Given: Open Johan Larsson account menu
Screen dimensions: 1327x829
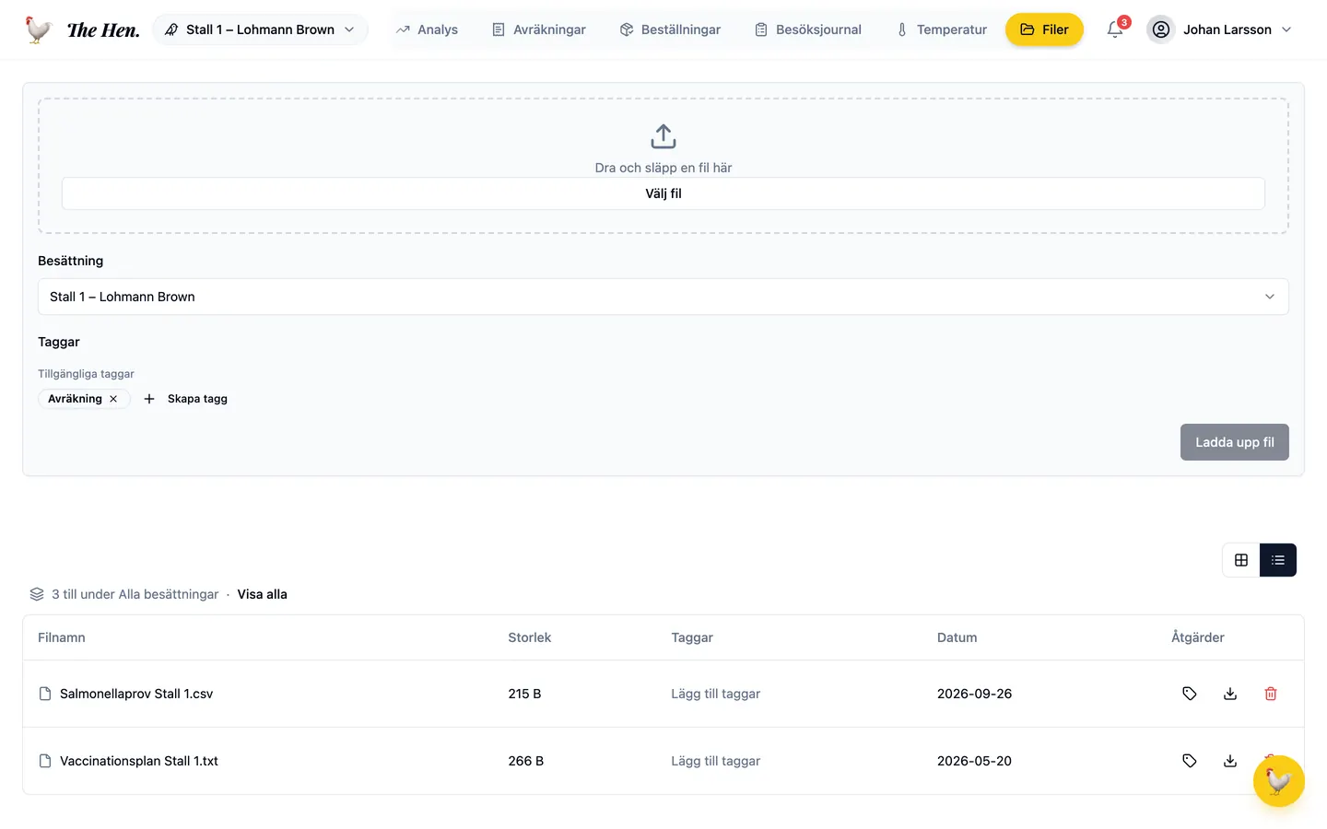Looking at the screenshot, I should (x=1220, y=29).
